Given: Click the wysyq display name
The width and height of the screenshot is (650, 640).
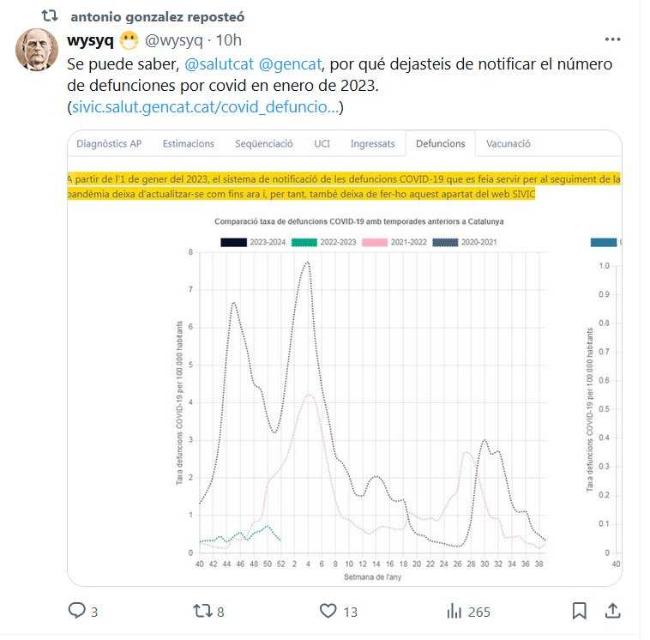Looking at the screenshot, I should [91, 40].
